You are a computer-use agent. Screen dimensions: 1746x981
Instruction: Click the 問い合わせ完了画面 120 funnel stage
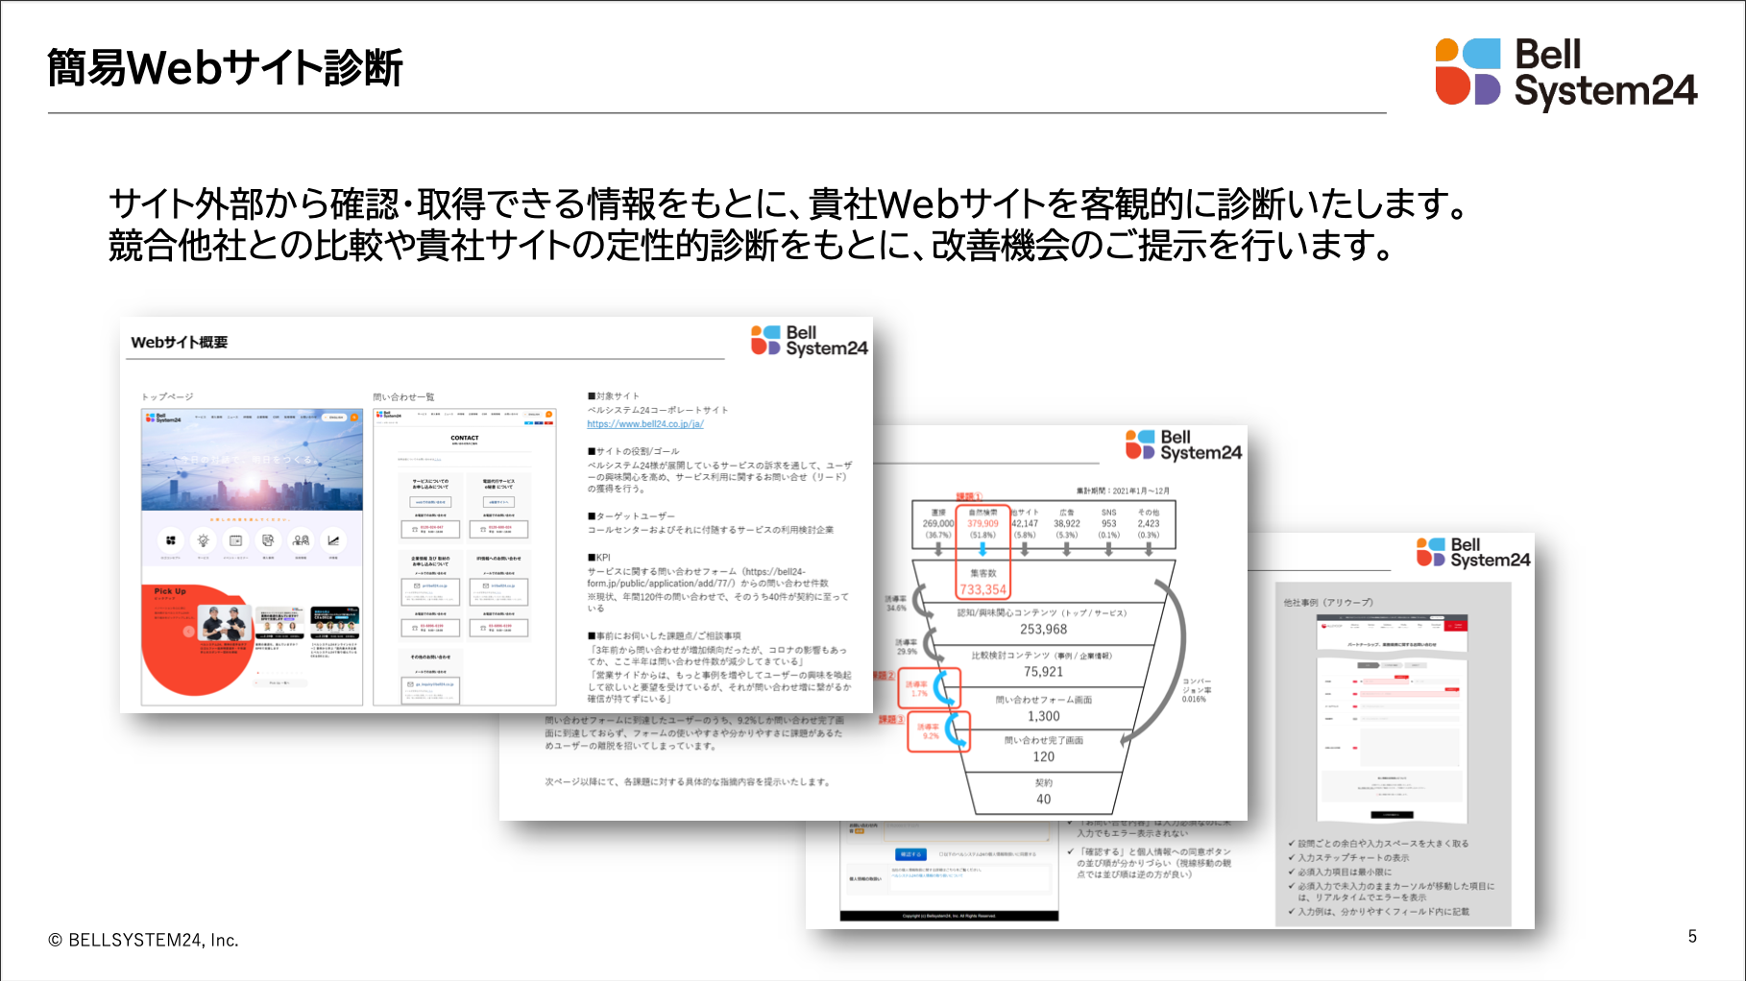tap(1044, 749)
